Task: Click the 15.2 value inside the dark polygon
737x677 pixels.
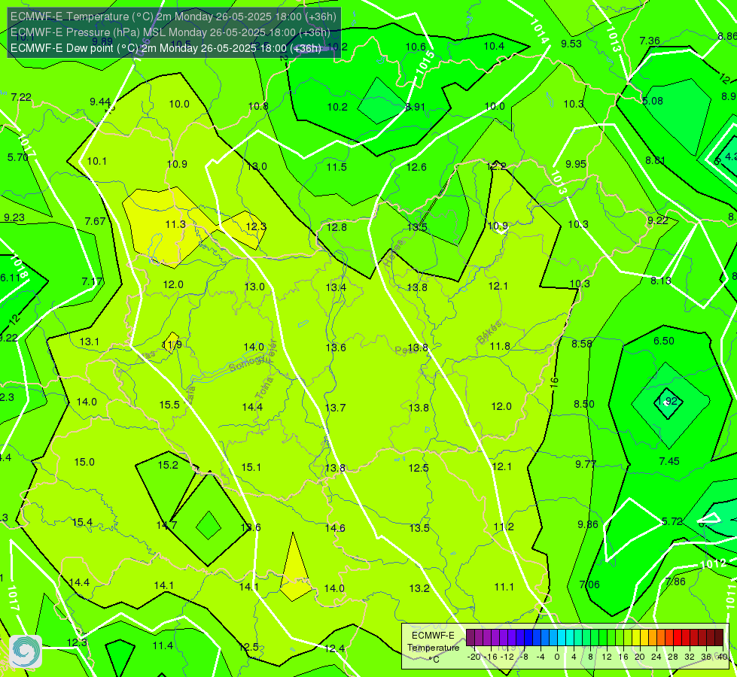Action: 168,465
